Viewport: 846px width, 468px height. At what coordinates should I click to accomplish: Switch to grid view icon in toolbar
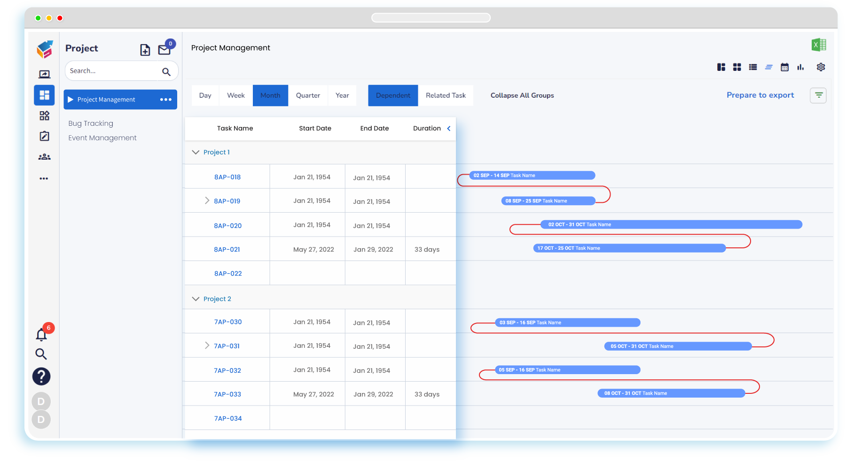tap(737, 67)
